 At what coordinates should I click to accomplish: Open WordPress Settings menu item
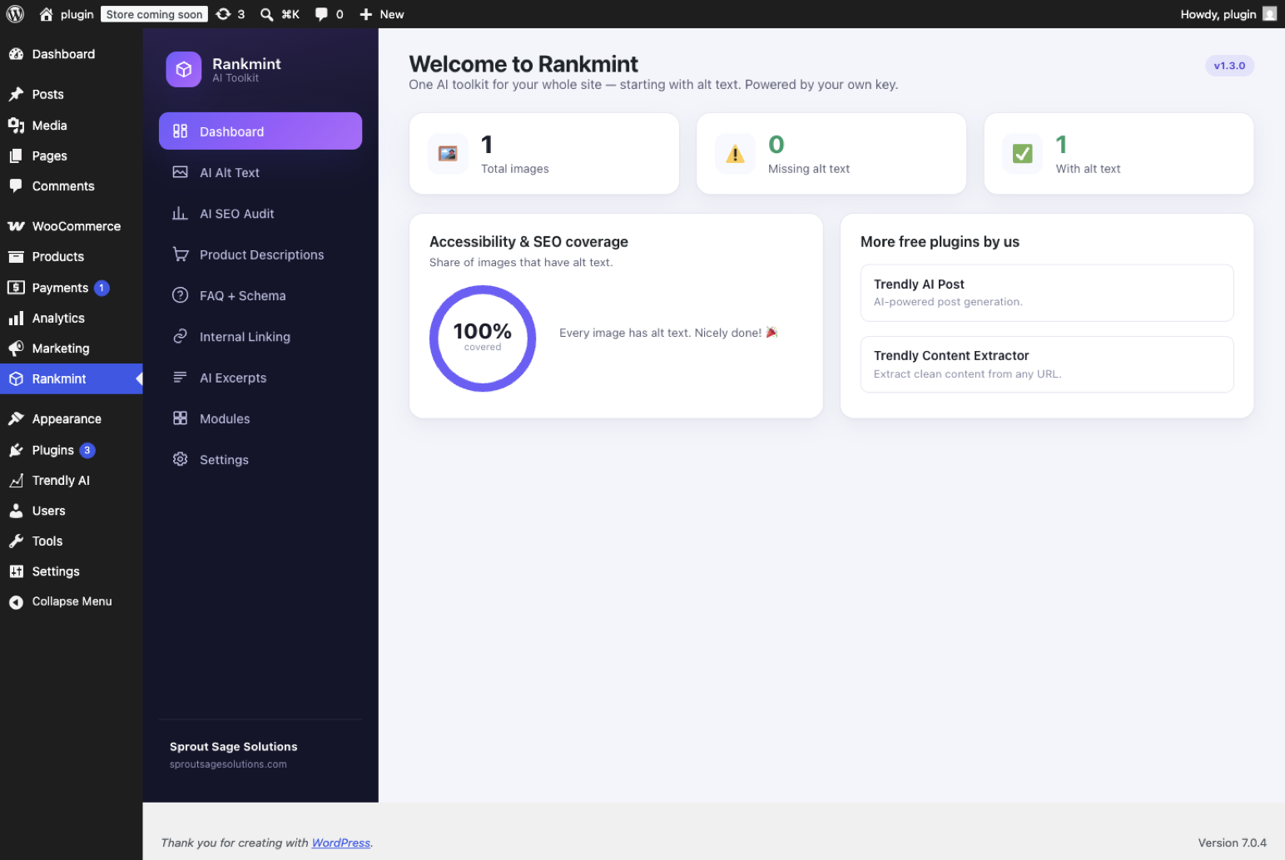tap(72, 571)
